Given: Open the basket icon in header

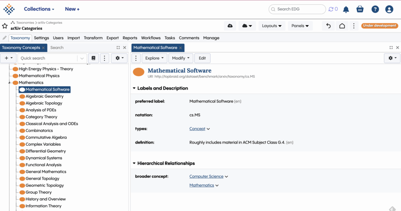Looking at the screenshot, I should point(360,9).
